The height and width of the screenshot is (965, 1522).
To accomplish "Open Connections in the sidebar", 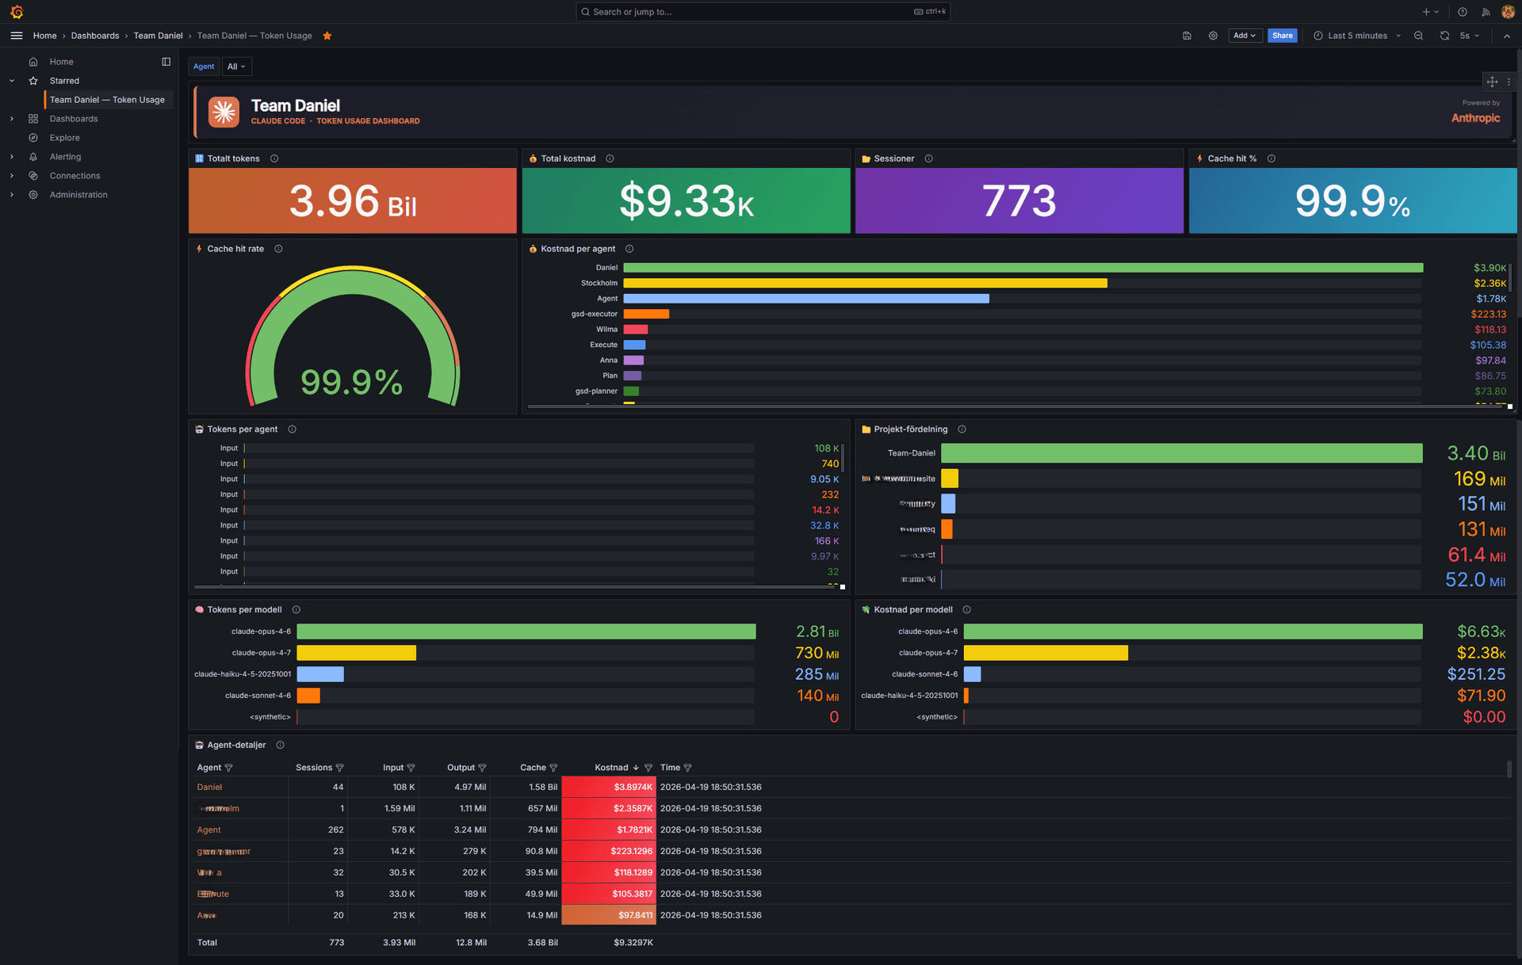I will pos(75,176).
